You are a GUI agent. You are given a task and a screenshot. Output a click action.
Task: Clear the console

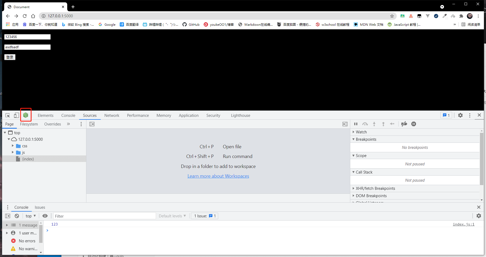pos(17,216)
